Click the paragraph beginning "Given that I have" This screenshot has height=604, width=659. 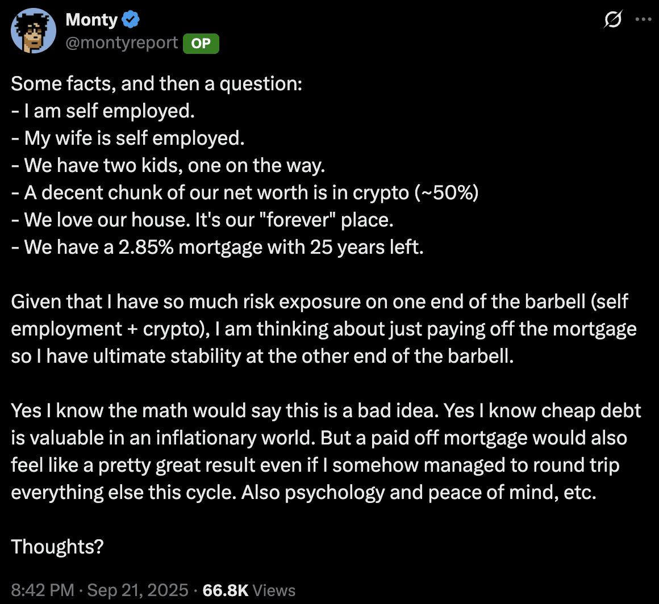coord(323,329)
